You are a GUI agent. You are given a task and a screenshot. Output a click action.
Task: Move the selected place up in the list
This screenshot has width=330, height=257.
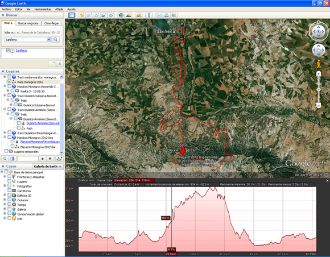click(43, 159)
